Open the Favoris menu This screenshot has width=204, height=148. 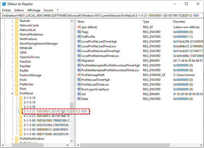(48, 10)
